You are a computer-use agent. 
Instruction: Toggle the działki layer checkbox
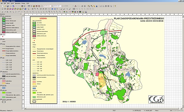click(1, 79)
